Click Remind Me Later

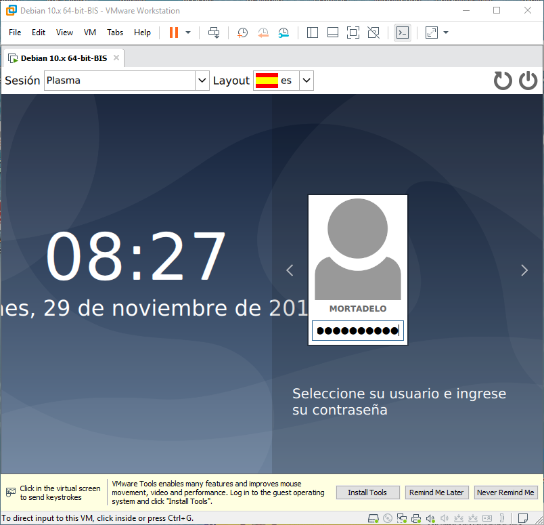pos(436,492)
